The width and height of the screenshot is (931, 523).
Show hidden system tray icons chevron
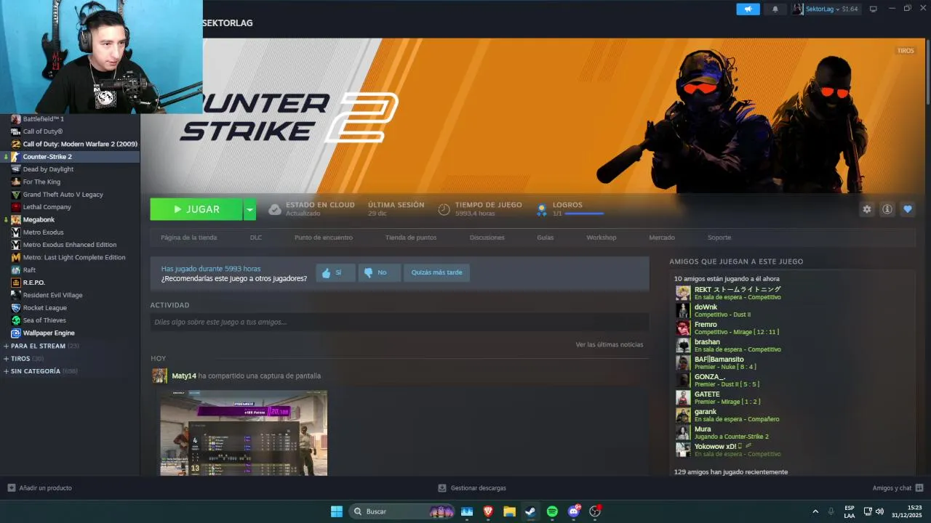(x=815, y=511)
